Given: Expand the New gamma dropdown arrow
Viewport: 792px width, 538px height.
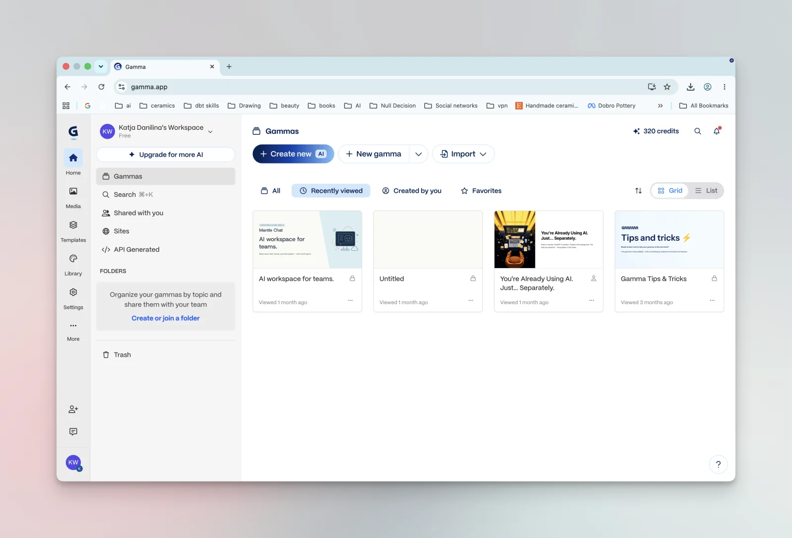Looking at the screenshot, I should tap(418, 154).
